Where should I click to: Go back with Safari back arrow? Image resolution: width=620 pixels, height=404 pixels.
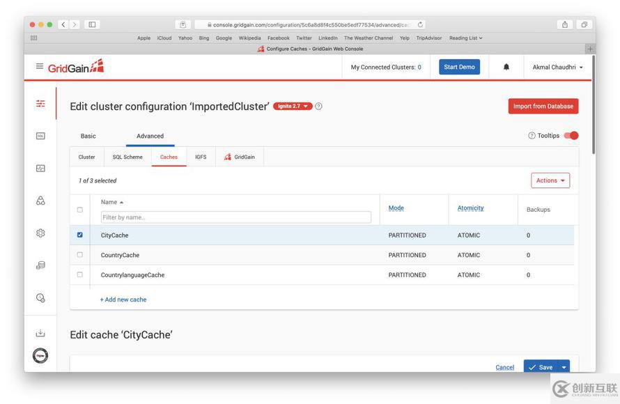(x=63, y=24)
